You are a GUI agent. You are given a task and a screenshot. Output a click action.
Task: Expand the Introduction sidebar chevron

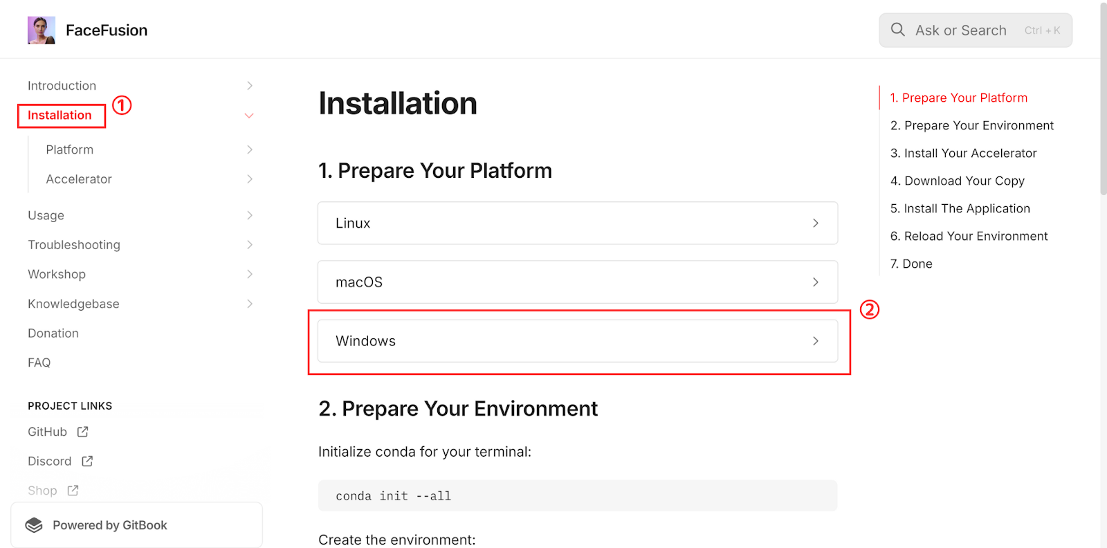tap(249, 86)
